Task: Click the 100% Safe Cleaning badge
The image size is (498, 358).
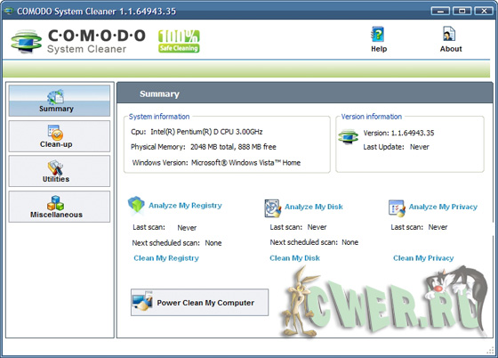Action: 179,41
